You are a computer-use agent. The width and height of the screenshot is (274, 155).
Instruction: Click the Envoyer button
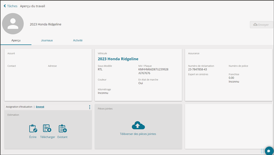click(x=261, y=25)
